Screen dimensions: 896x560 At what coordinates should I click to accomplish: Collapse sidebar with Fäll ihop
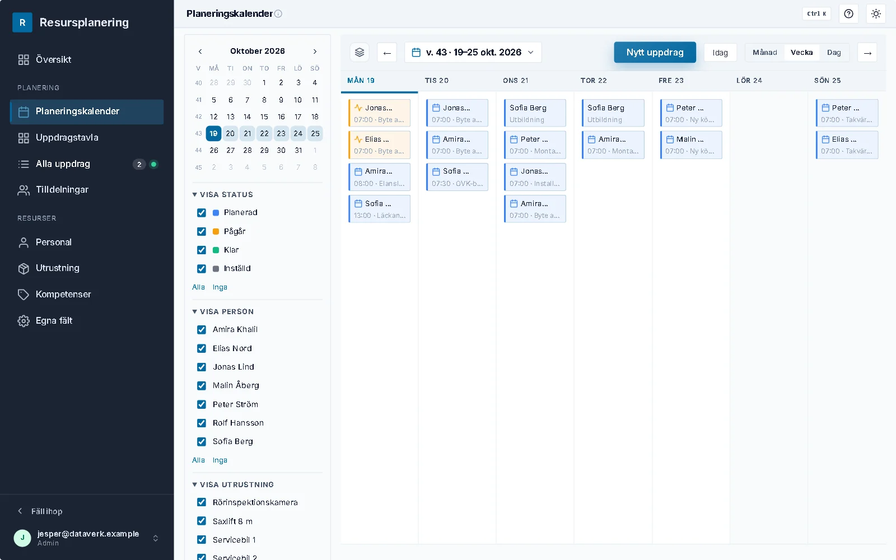[x=40, y=511]
